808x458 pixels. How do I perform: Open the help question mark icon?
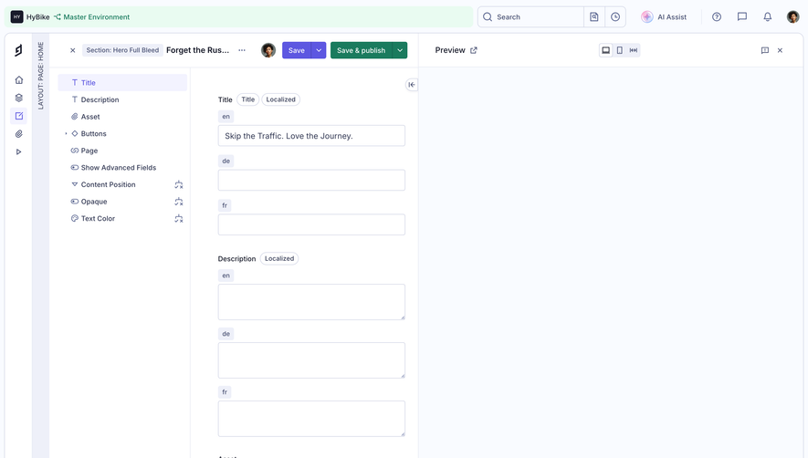[x=717, y=17]
